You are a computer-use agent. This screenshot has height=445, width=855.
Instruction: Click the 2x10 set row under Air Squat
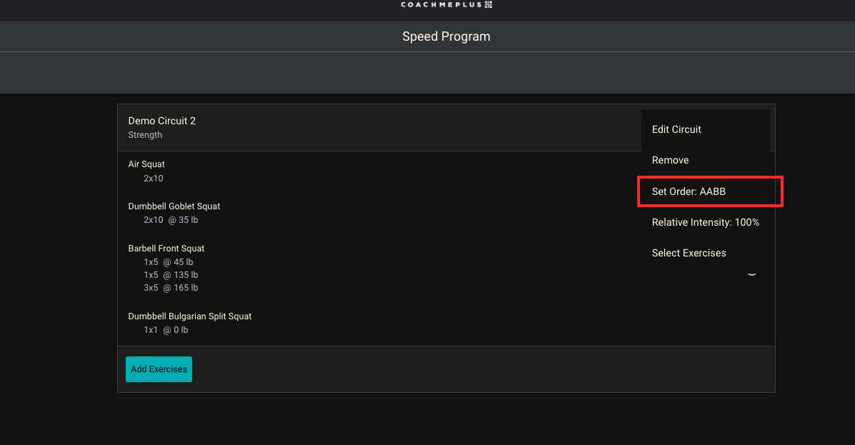click(x=153, y=178)
